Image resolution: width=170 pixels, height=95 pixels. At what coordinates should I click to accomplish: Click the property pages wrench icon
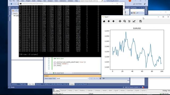point(137,13)
